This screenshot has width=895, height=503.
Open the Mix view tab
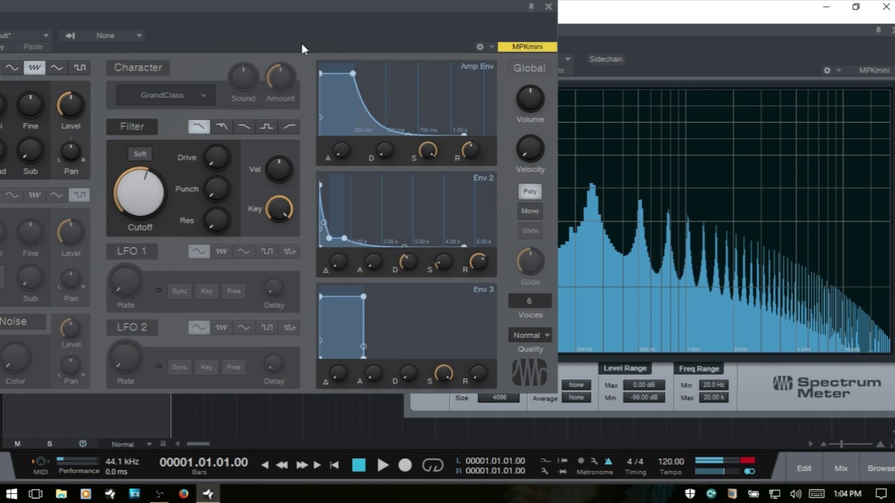click(841, 468)
